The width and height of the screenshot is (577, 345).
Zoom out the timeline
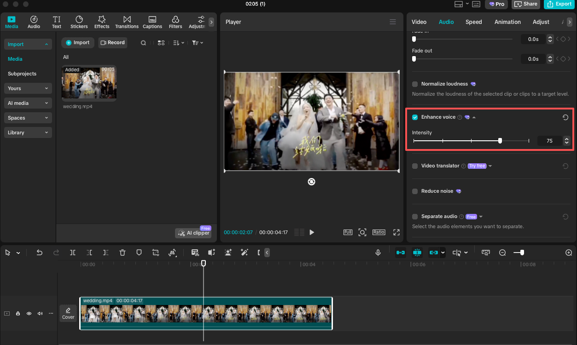pos(502,253)
